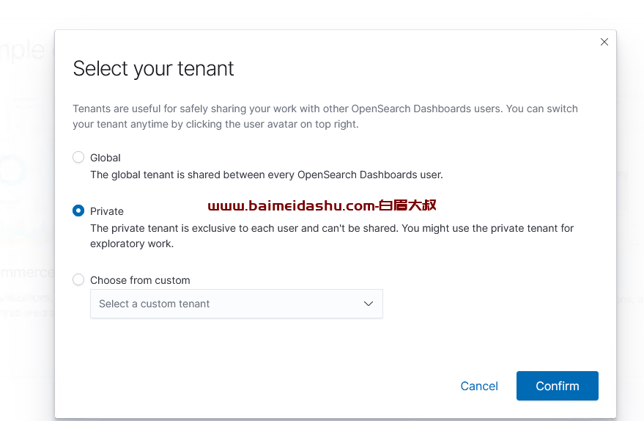Image resolution: width=644 pixels, height=421 pixels.
Task: Click the dimmed area above the dialog
Action: point(322,13)
